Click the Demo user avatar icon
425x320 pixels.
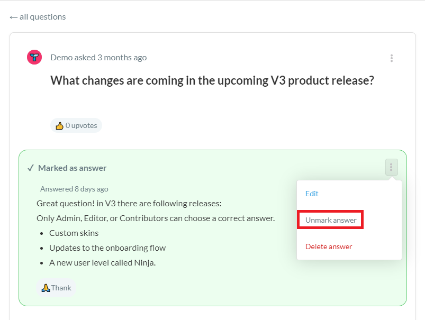click(34, 57)
